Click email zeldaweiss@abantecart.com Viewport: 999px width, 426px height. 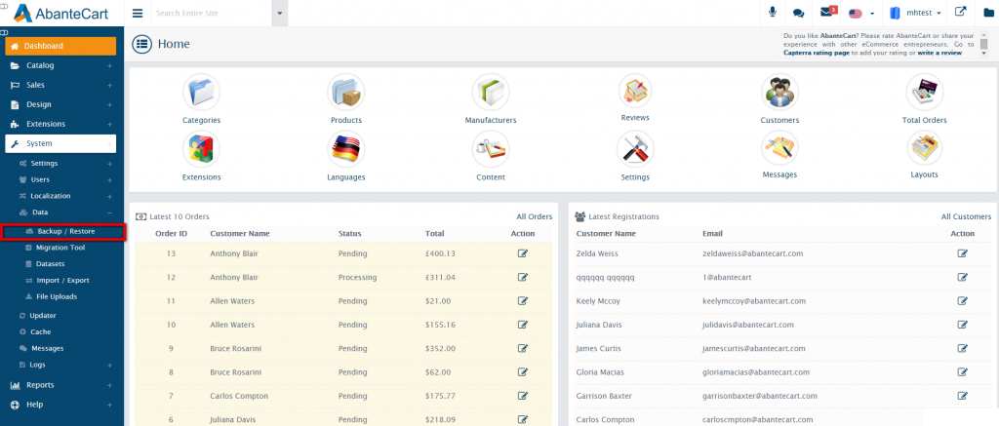pos(752,253)
